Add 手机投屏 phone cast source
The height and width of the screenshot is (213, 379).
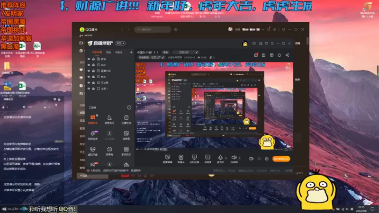tap(194, 159)
